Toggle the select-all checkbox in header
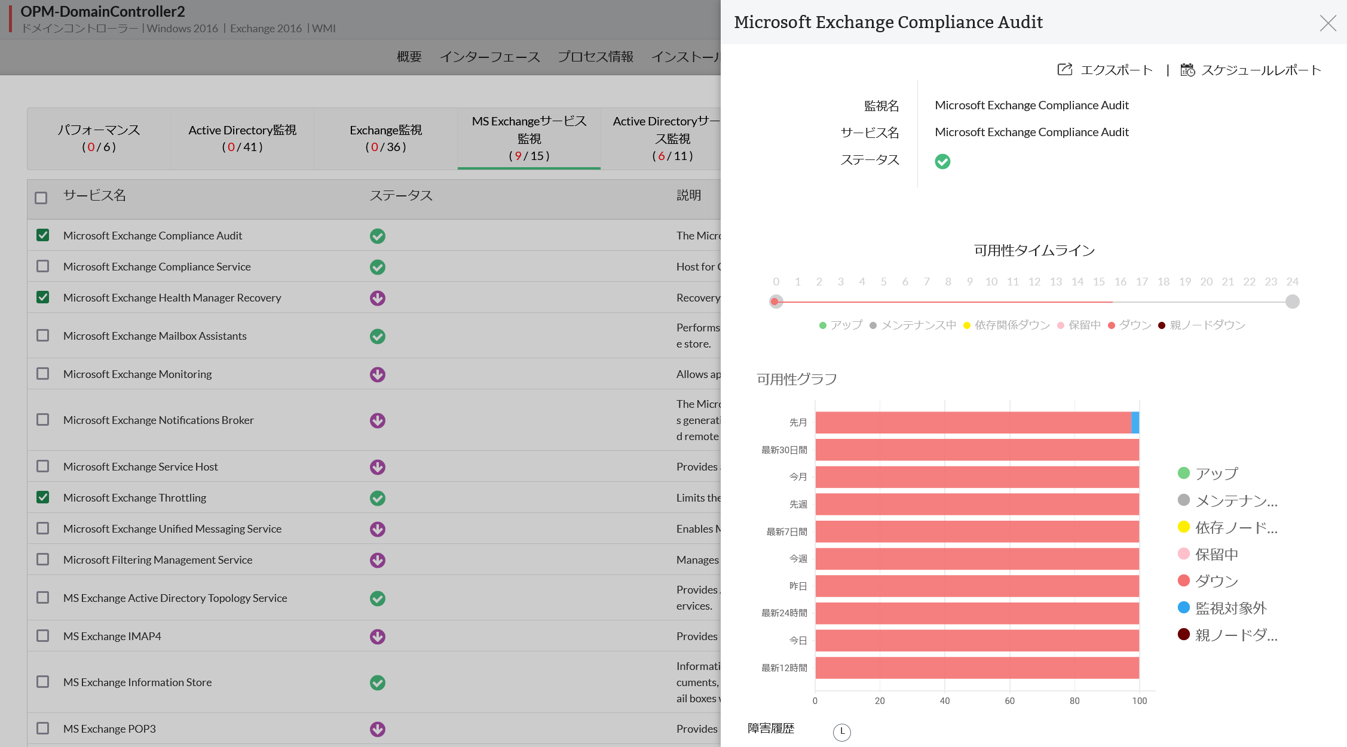This screenshot has width=1347, height=747. click(41, 198)
